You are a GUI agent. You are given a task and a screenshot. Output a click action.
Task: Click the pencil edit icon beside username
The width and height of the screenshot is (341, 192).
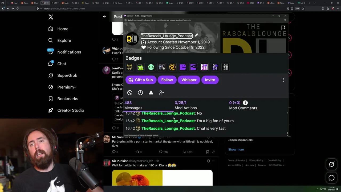196,35
